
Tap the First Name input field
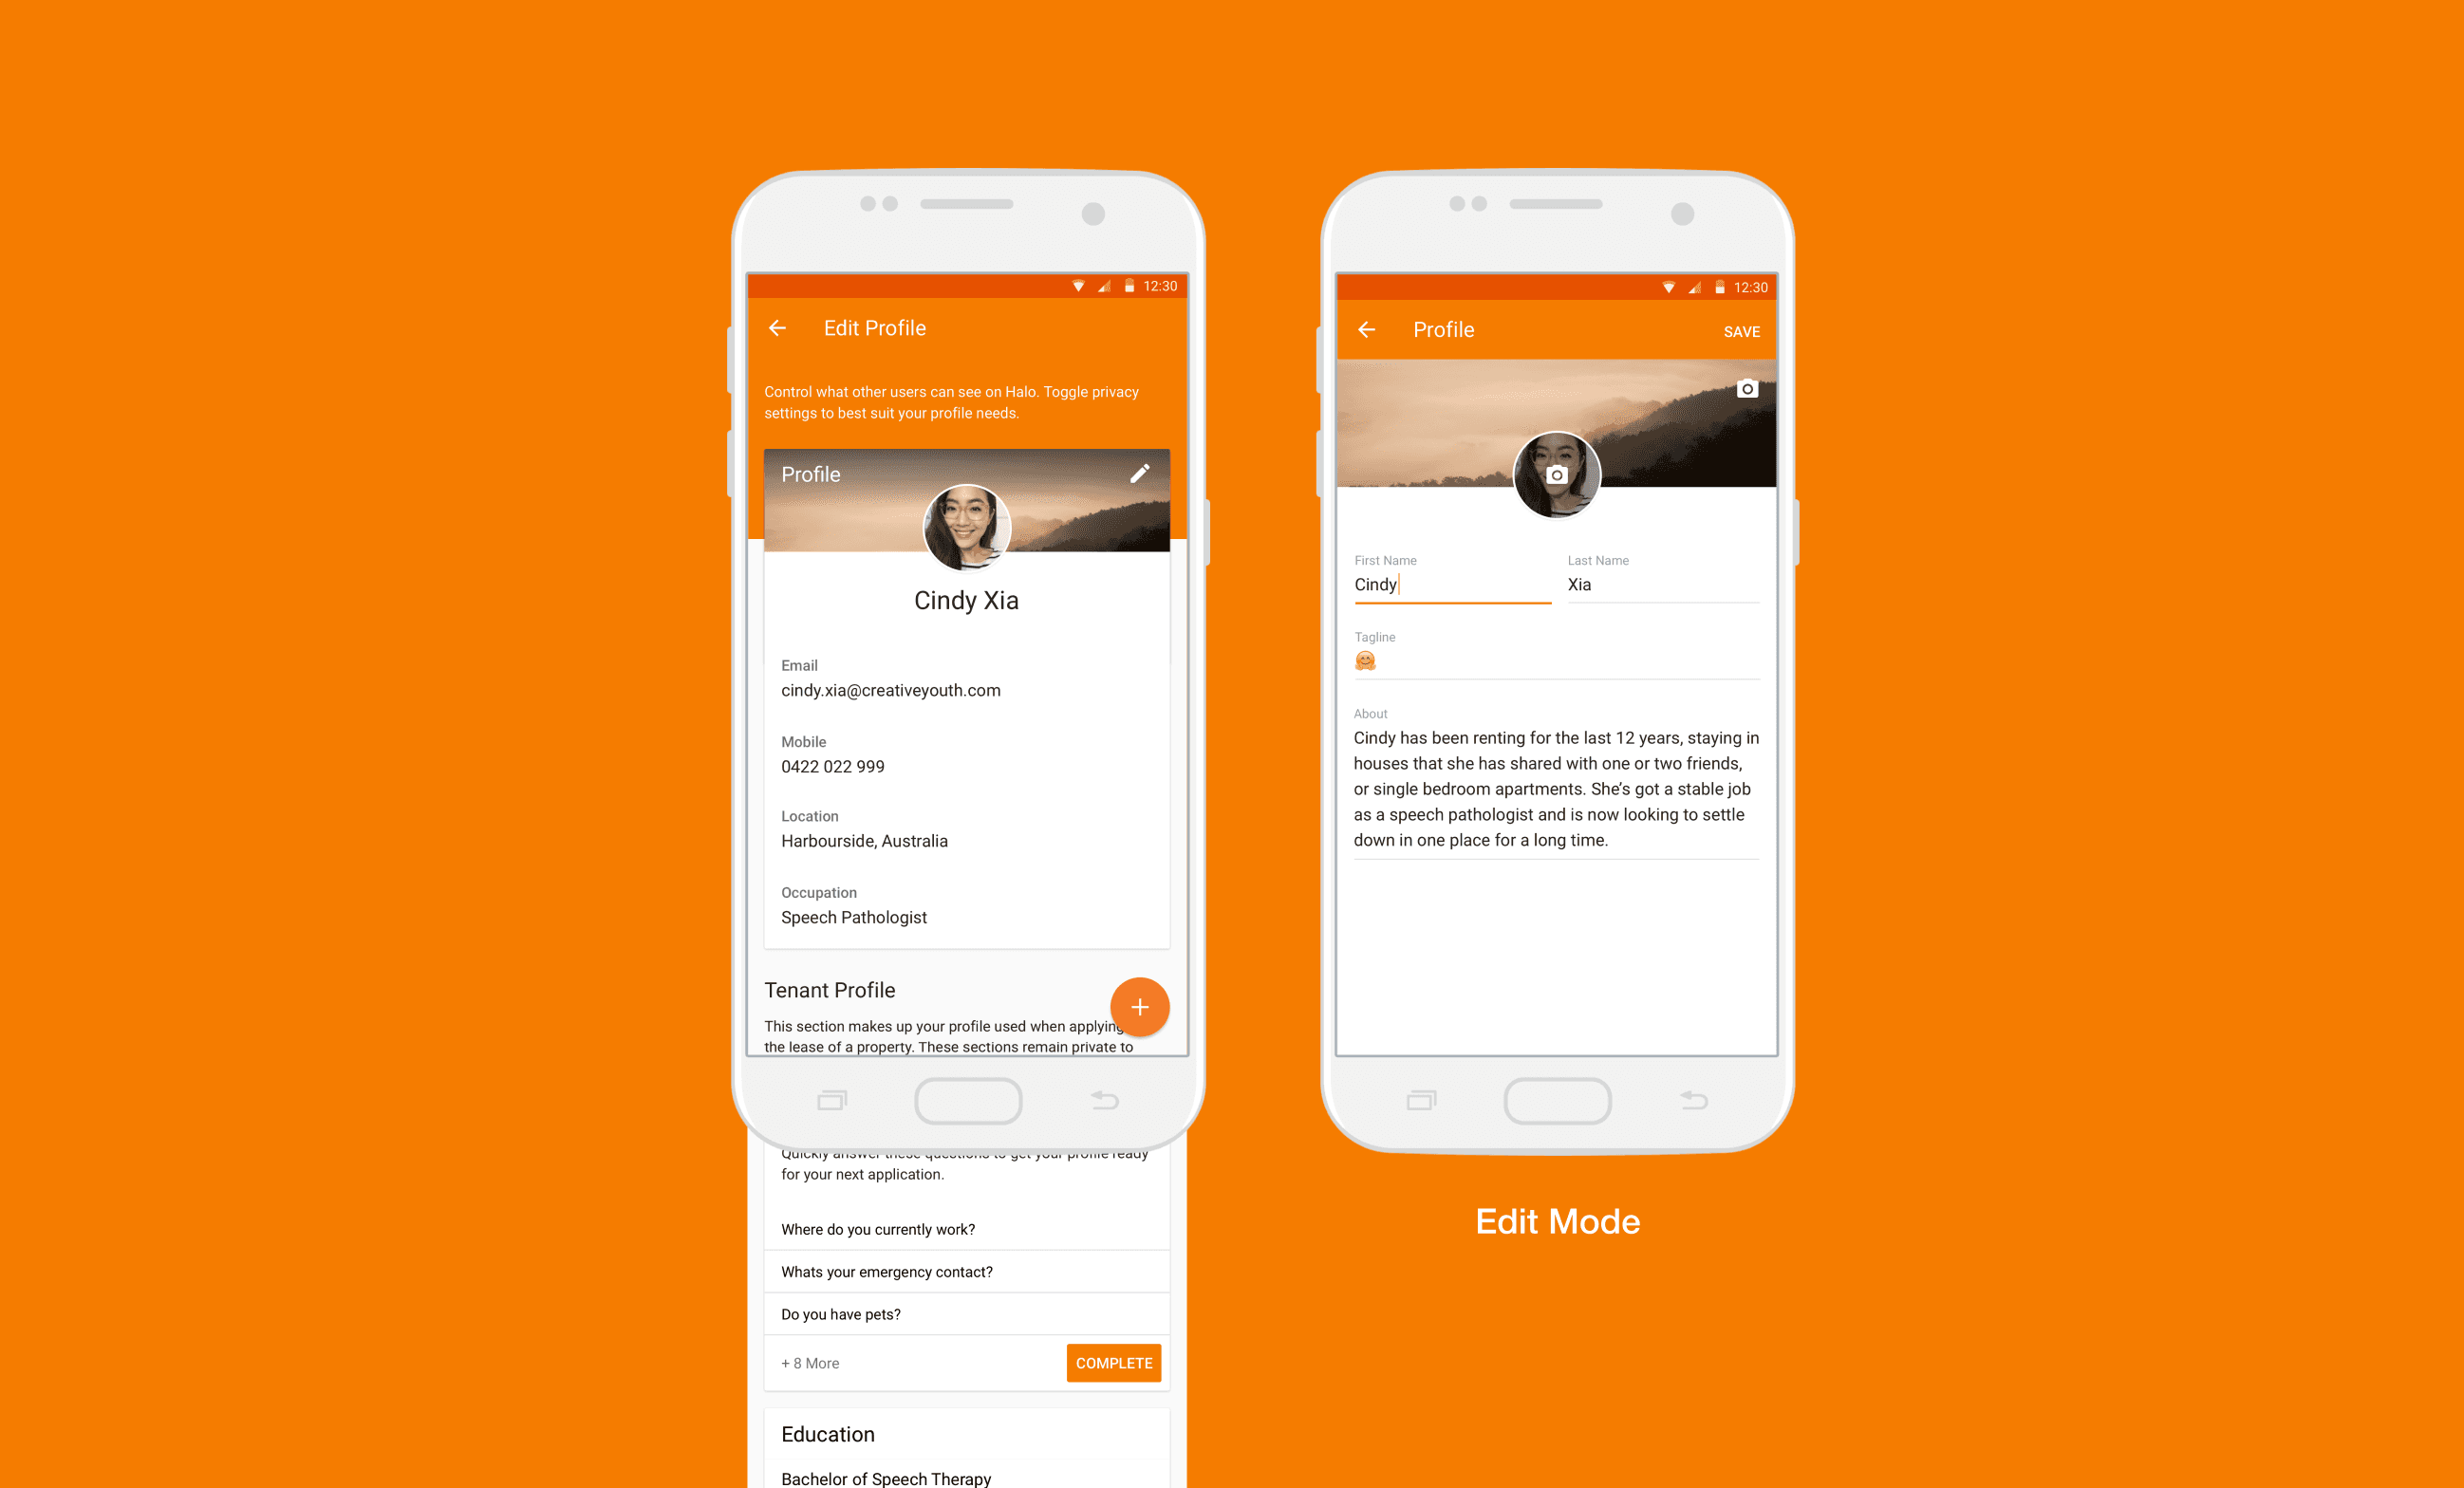point(1445,586)
